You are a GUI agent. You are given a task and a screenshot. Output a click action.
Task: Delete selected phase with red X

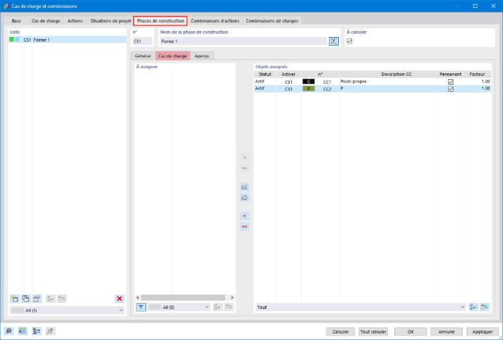click(119, 298)
